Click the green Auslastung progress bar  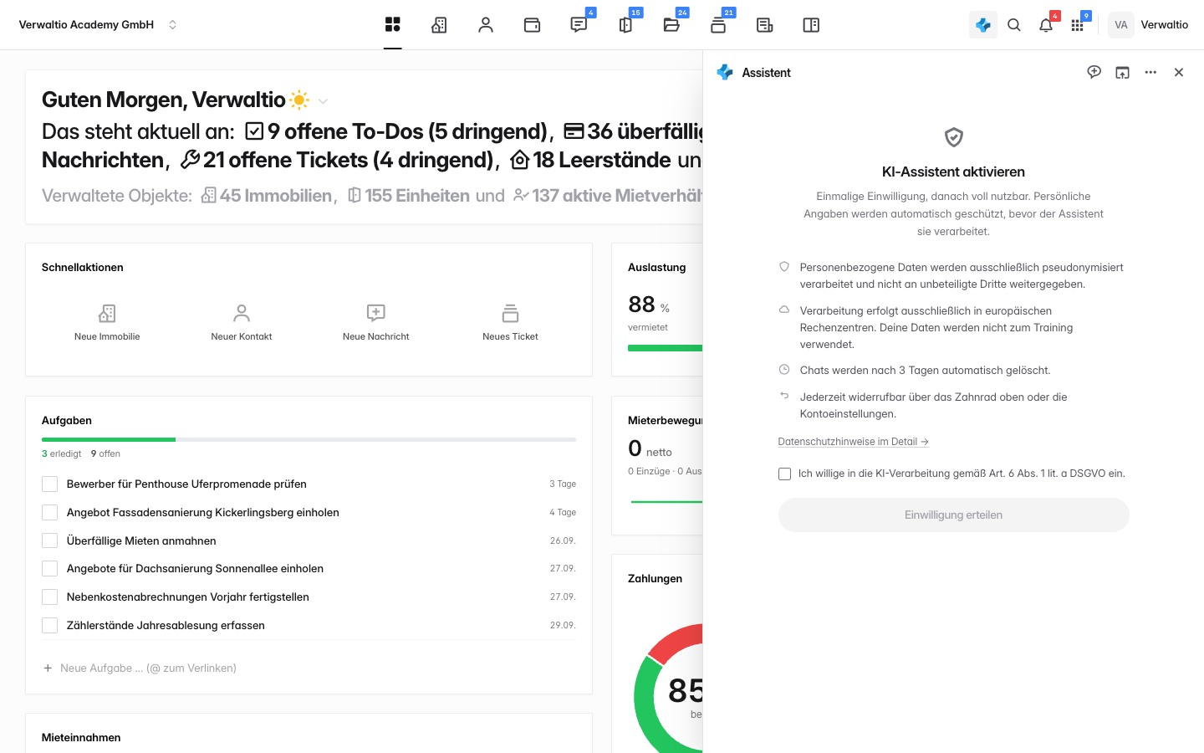(x=666, y=348)
